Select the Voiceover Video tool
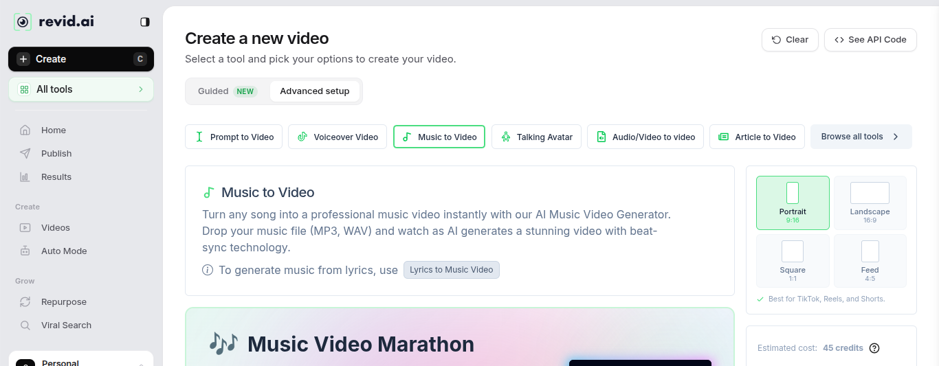939x366 pixels. (x=338, y=137)
